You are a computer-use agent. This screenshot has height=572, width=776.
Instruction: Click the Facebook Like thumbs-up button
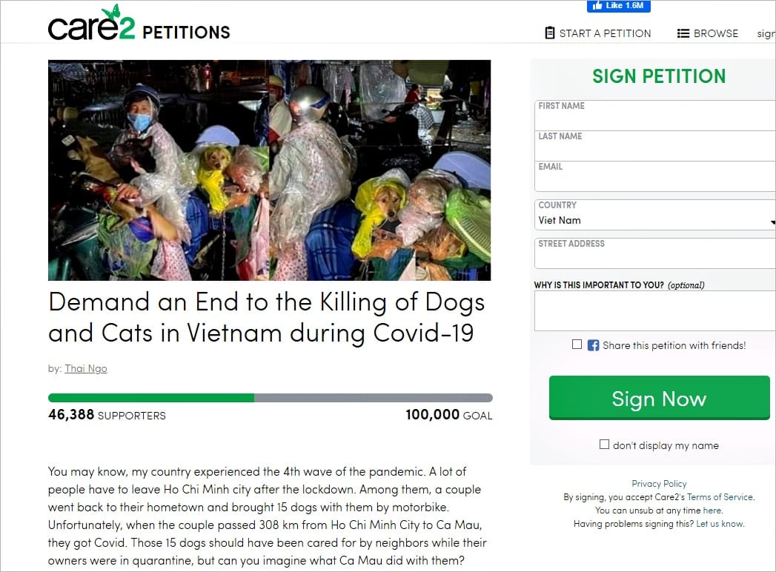(617, 6)
